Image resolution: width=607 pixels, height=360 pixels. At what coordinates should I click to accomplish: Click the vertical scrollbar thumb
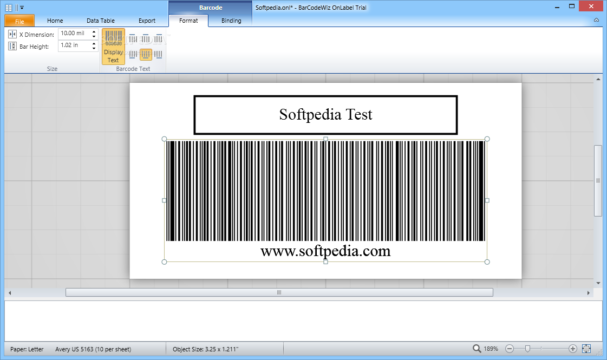pyautogui.click(x=598, y=180)
